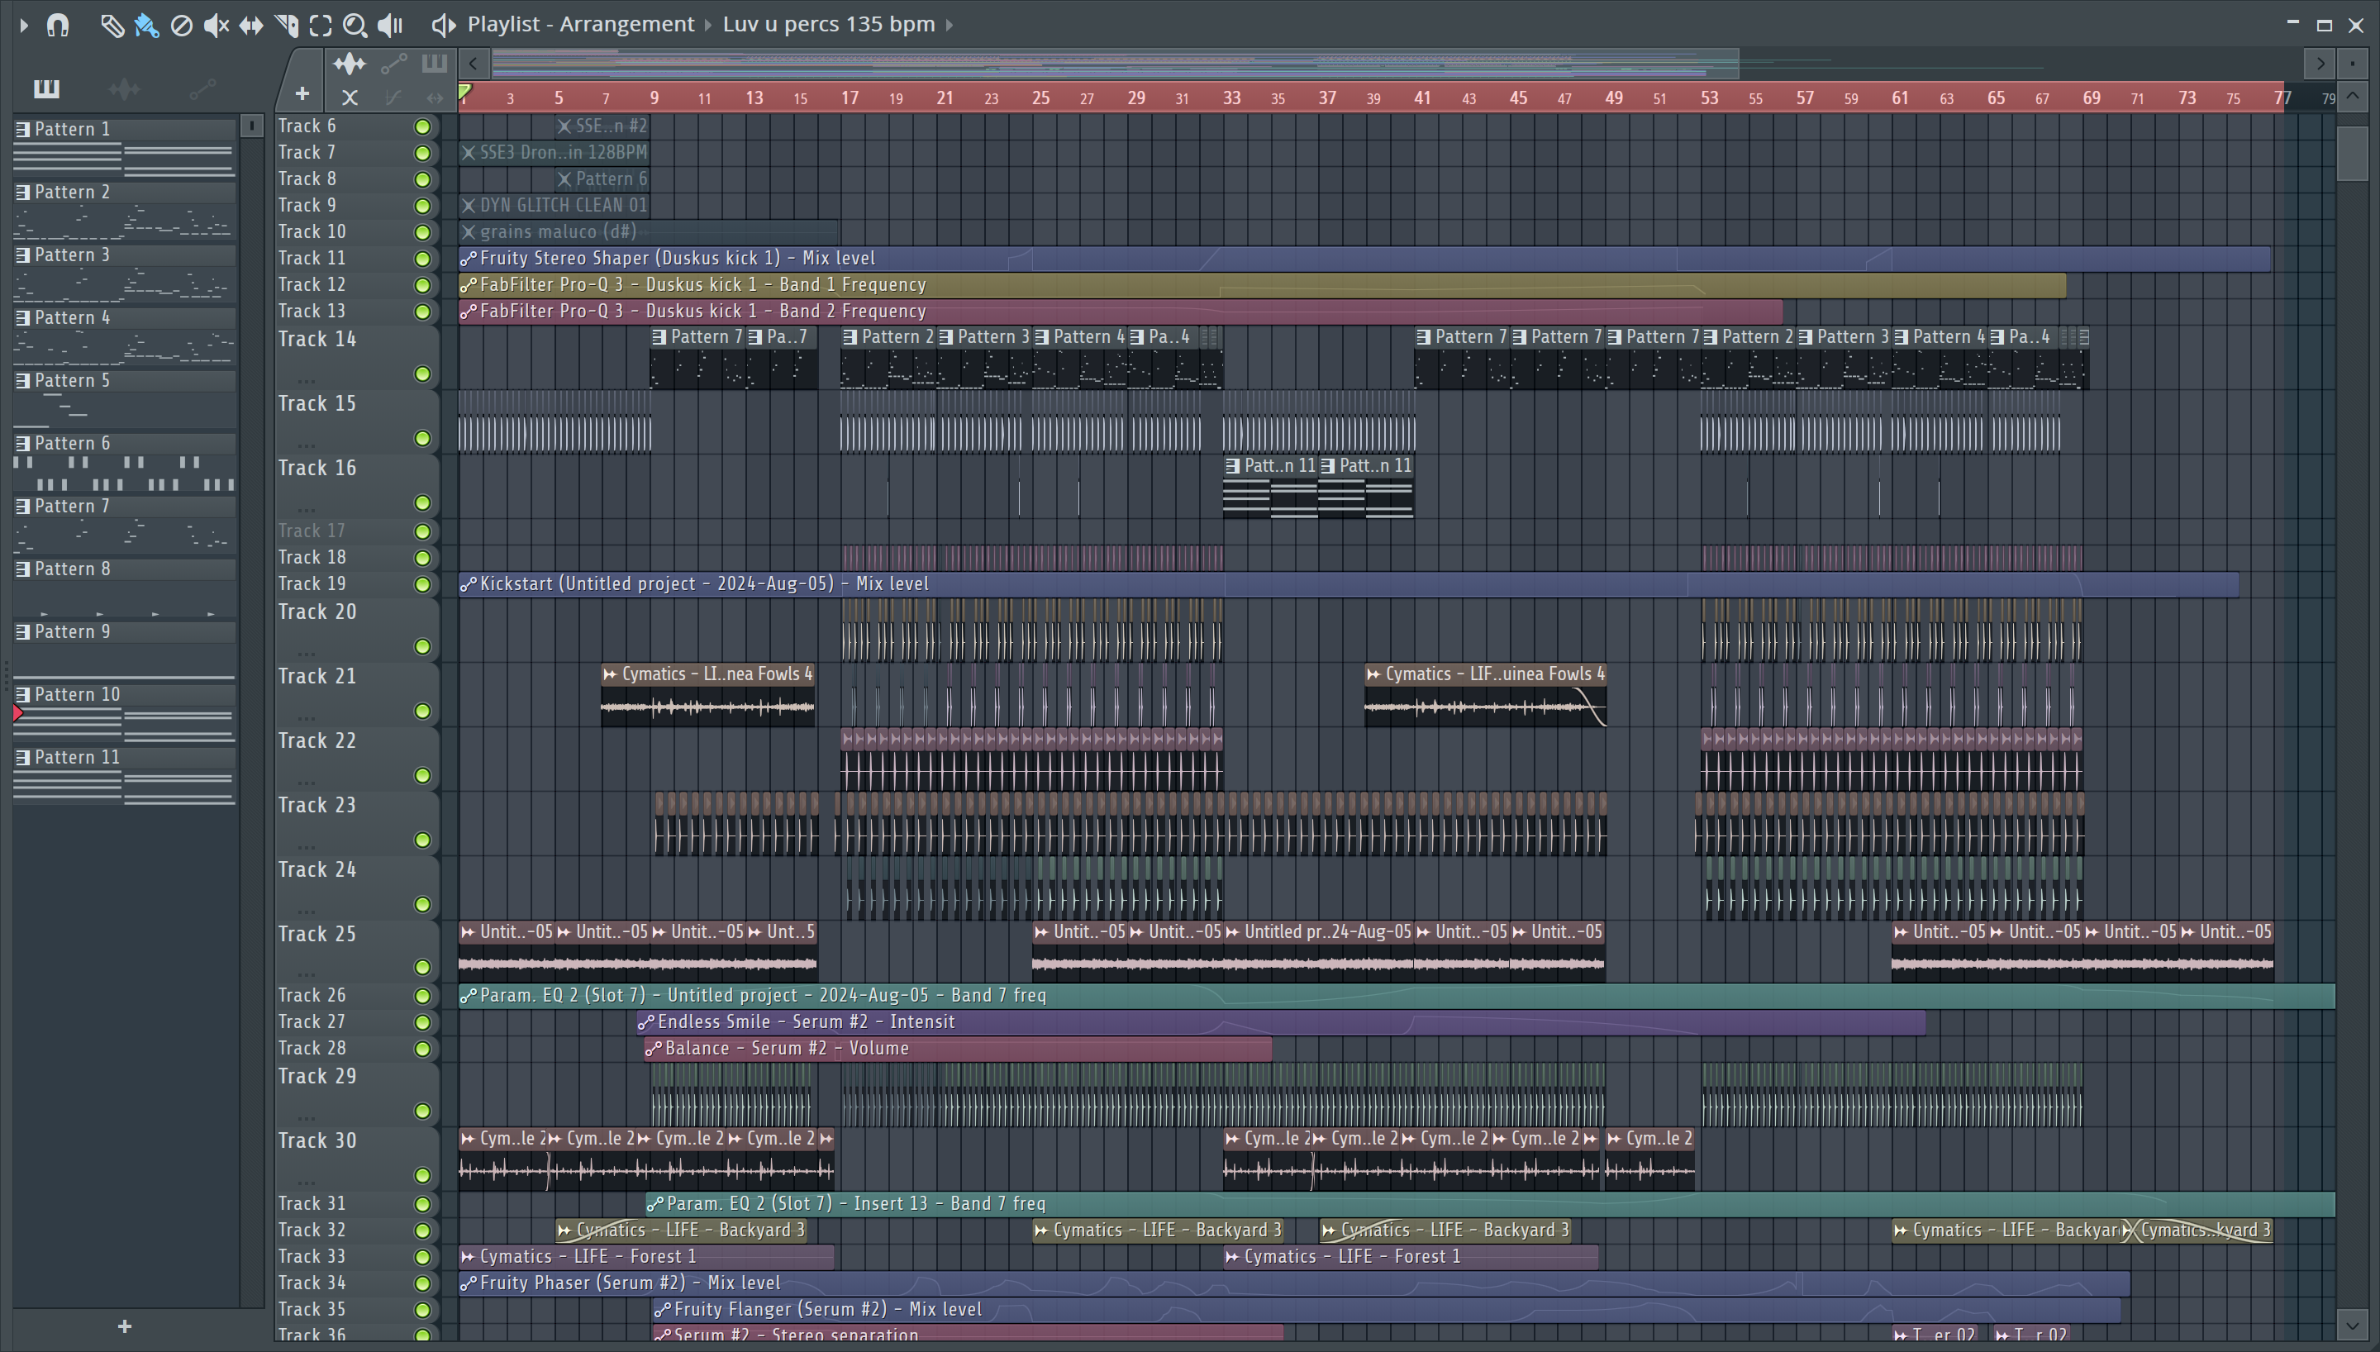Open menu of 'Fruity Phaser (Serum #2)' clip icon
The width and height of the screenshot is (2380, 1352).
click(x=469, y=1283)
